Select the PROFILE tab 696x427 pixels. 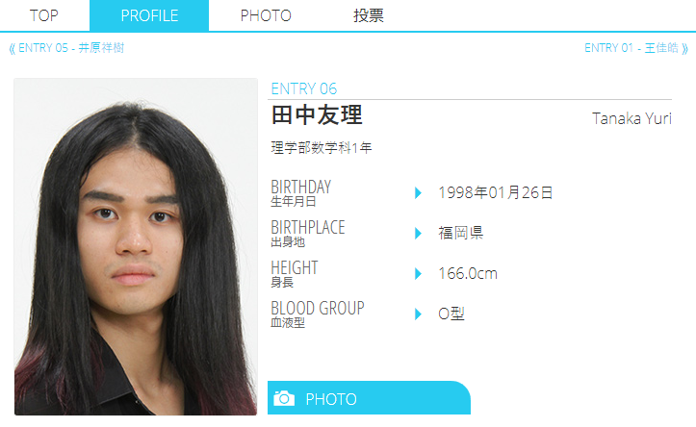(x=149, y=15)
